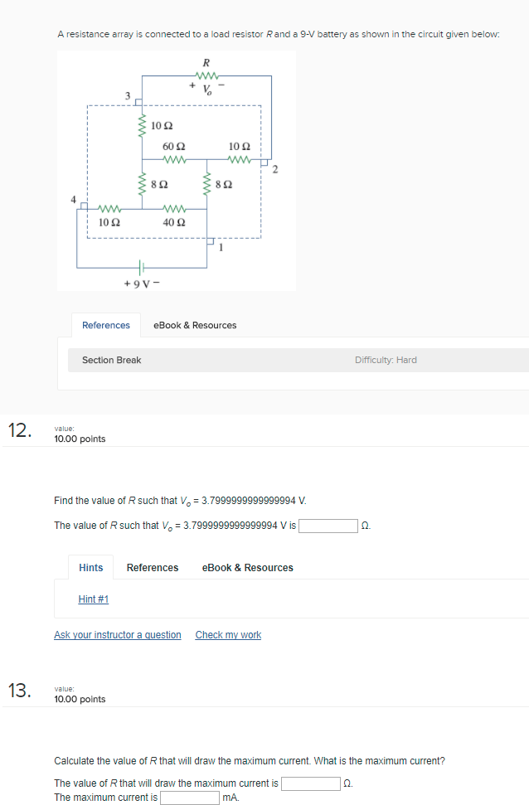The height and width of the screenshot is (805, 529).
Task: Click the maximum current mA input field
Action: [x=190, y=797]
